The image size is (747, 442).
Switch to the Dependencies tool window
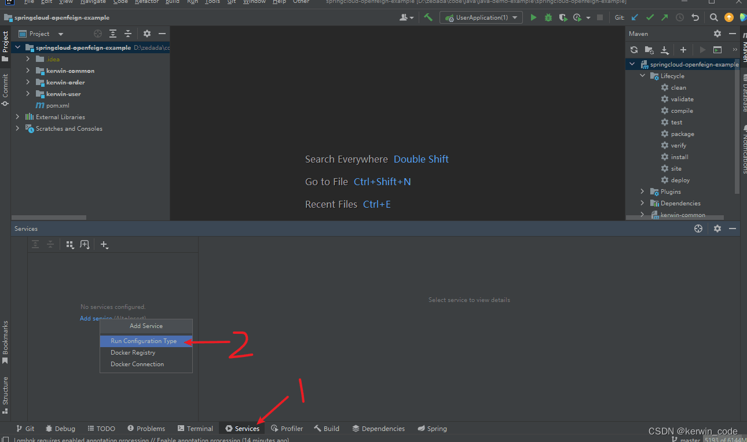(x=379, y=428)
